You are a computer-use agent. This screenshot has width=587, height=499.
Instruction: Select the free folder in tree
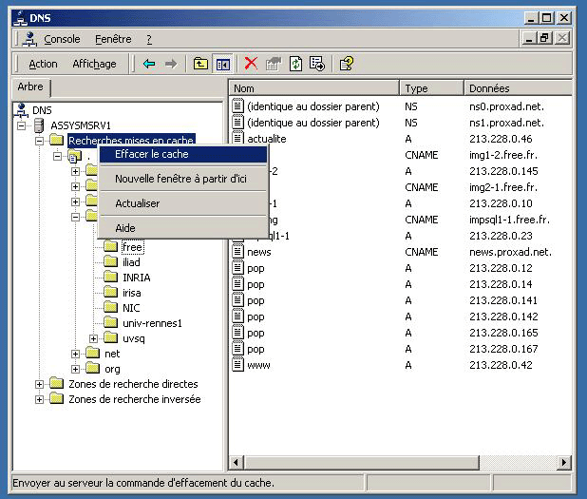(133, 247)
